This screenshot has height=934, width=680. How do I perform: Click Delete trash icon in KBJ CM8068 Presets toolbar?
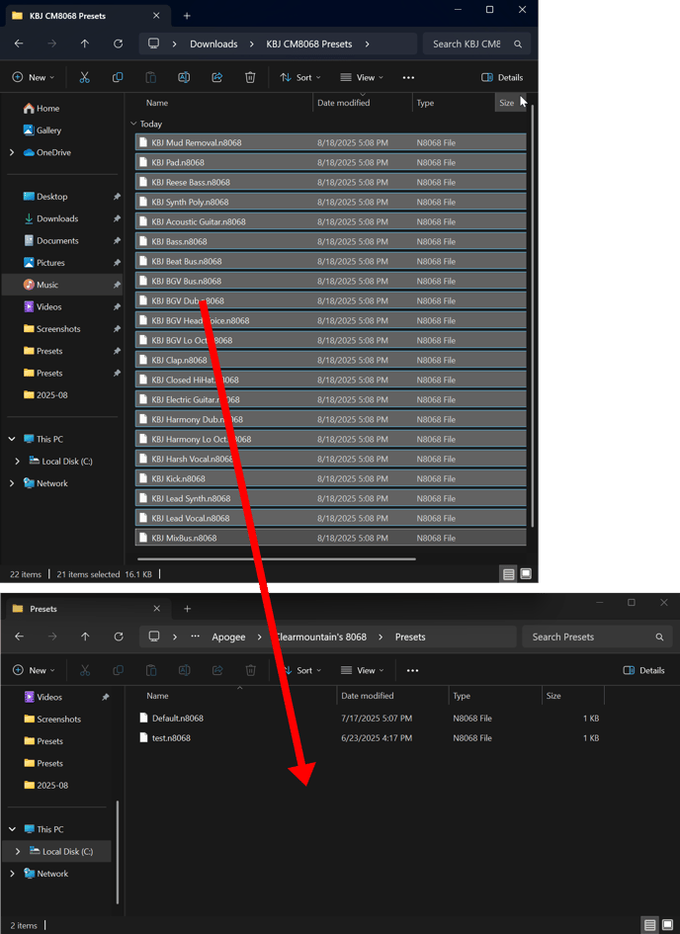250,77
